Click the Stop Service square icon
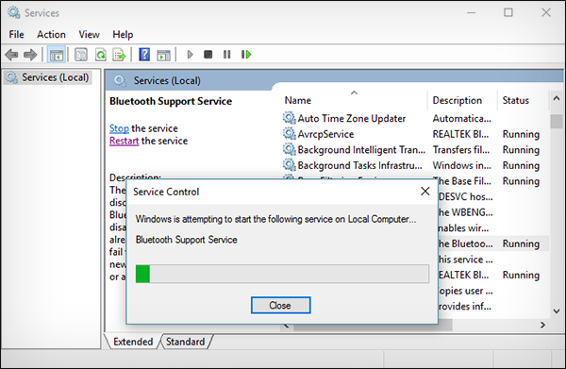Image resolution: width=566 pixels, height=369 pixels. [208, 55]
